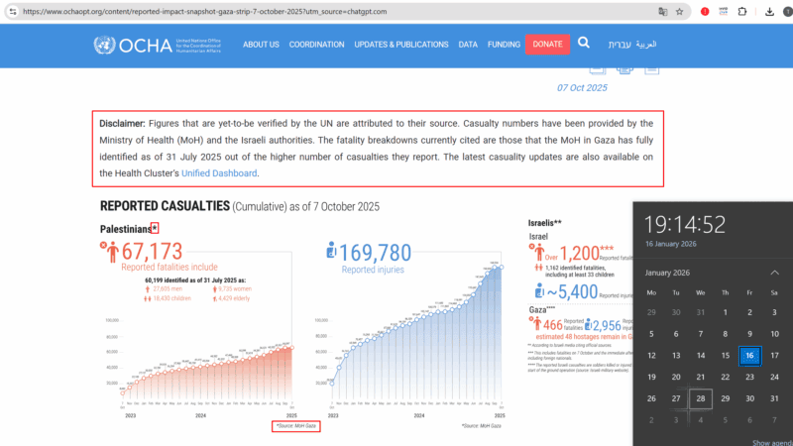Viewport: 793px width, 446px height.
Task: Open the browser Extensions puzzle icon
Action: [x=742, y=12]
